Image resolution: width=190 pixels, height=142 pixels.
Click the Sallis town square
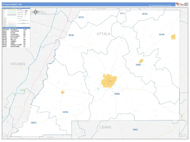[63, 92]
